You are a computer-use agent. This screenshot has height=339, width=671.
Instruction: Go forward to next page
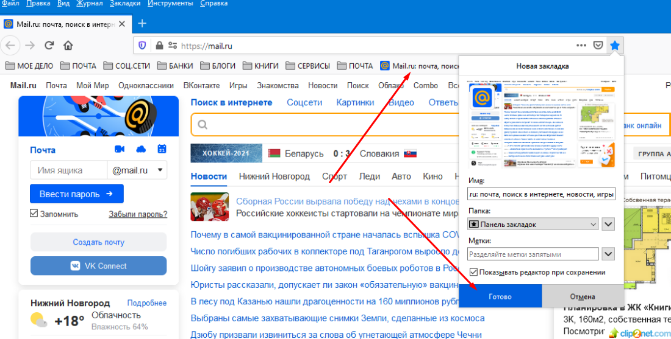tap(30, 45)
